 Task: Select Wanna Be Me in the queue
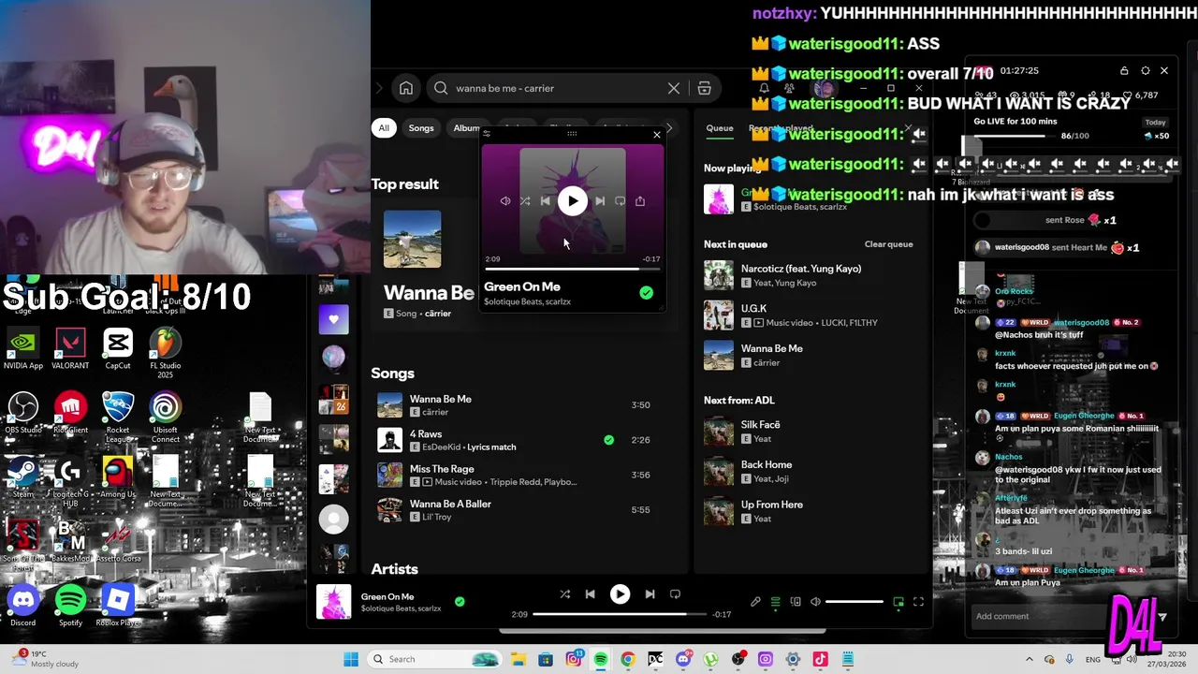click(x=809, y=355)
